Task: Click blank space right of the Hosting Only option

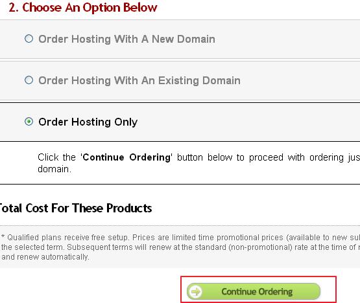Action: tap(249, 122)
